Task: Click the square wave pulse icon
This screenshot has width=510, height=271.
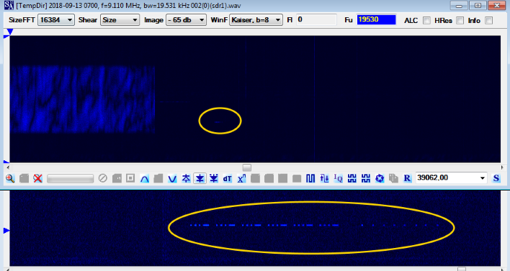Action: [x=310, y=178]
